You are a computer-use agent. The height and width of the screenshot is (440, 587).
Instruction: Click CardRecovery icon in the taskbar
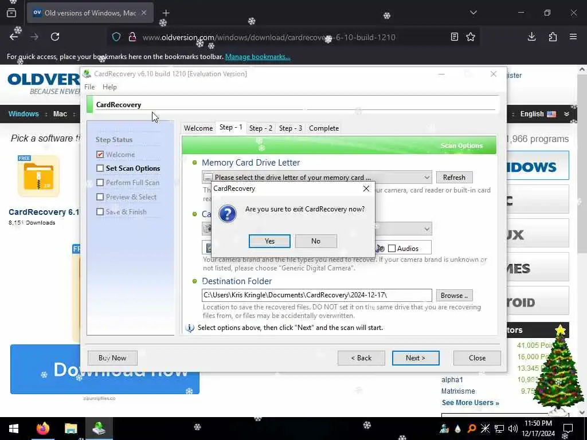tap(99, 429)
